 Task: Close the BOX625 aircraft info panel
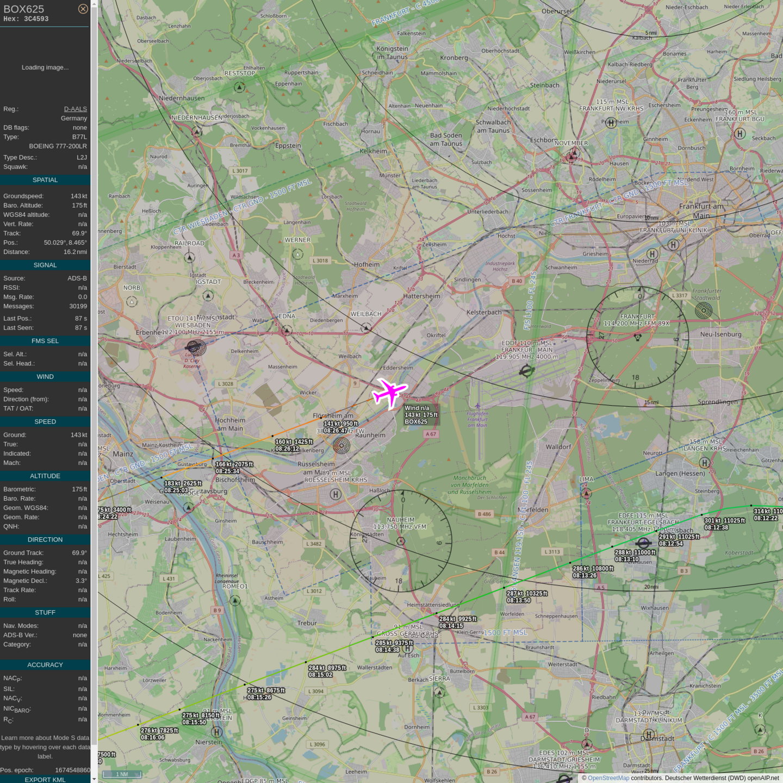point(83,9)
